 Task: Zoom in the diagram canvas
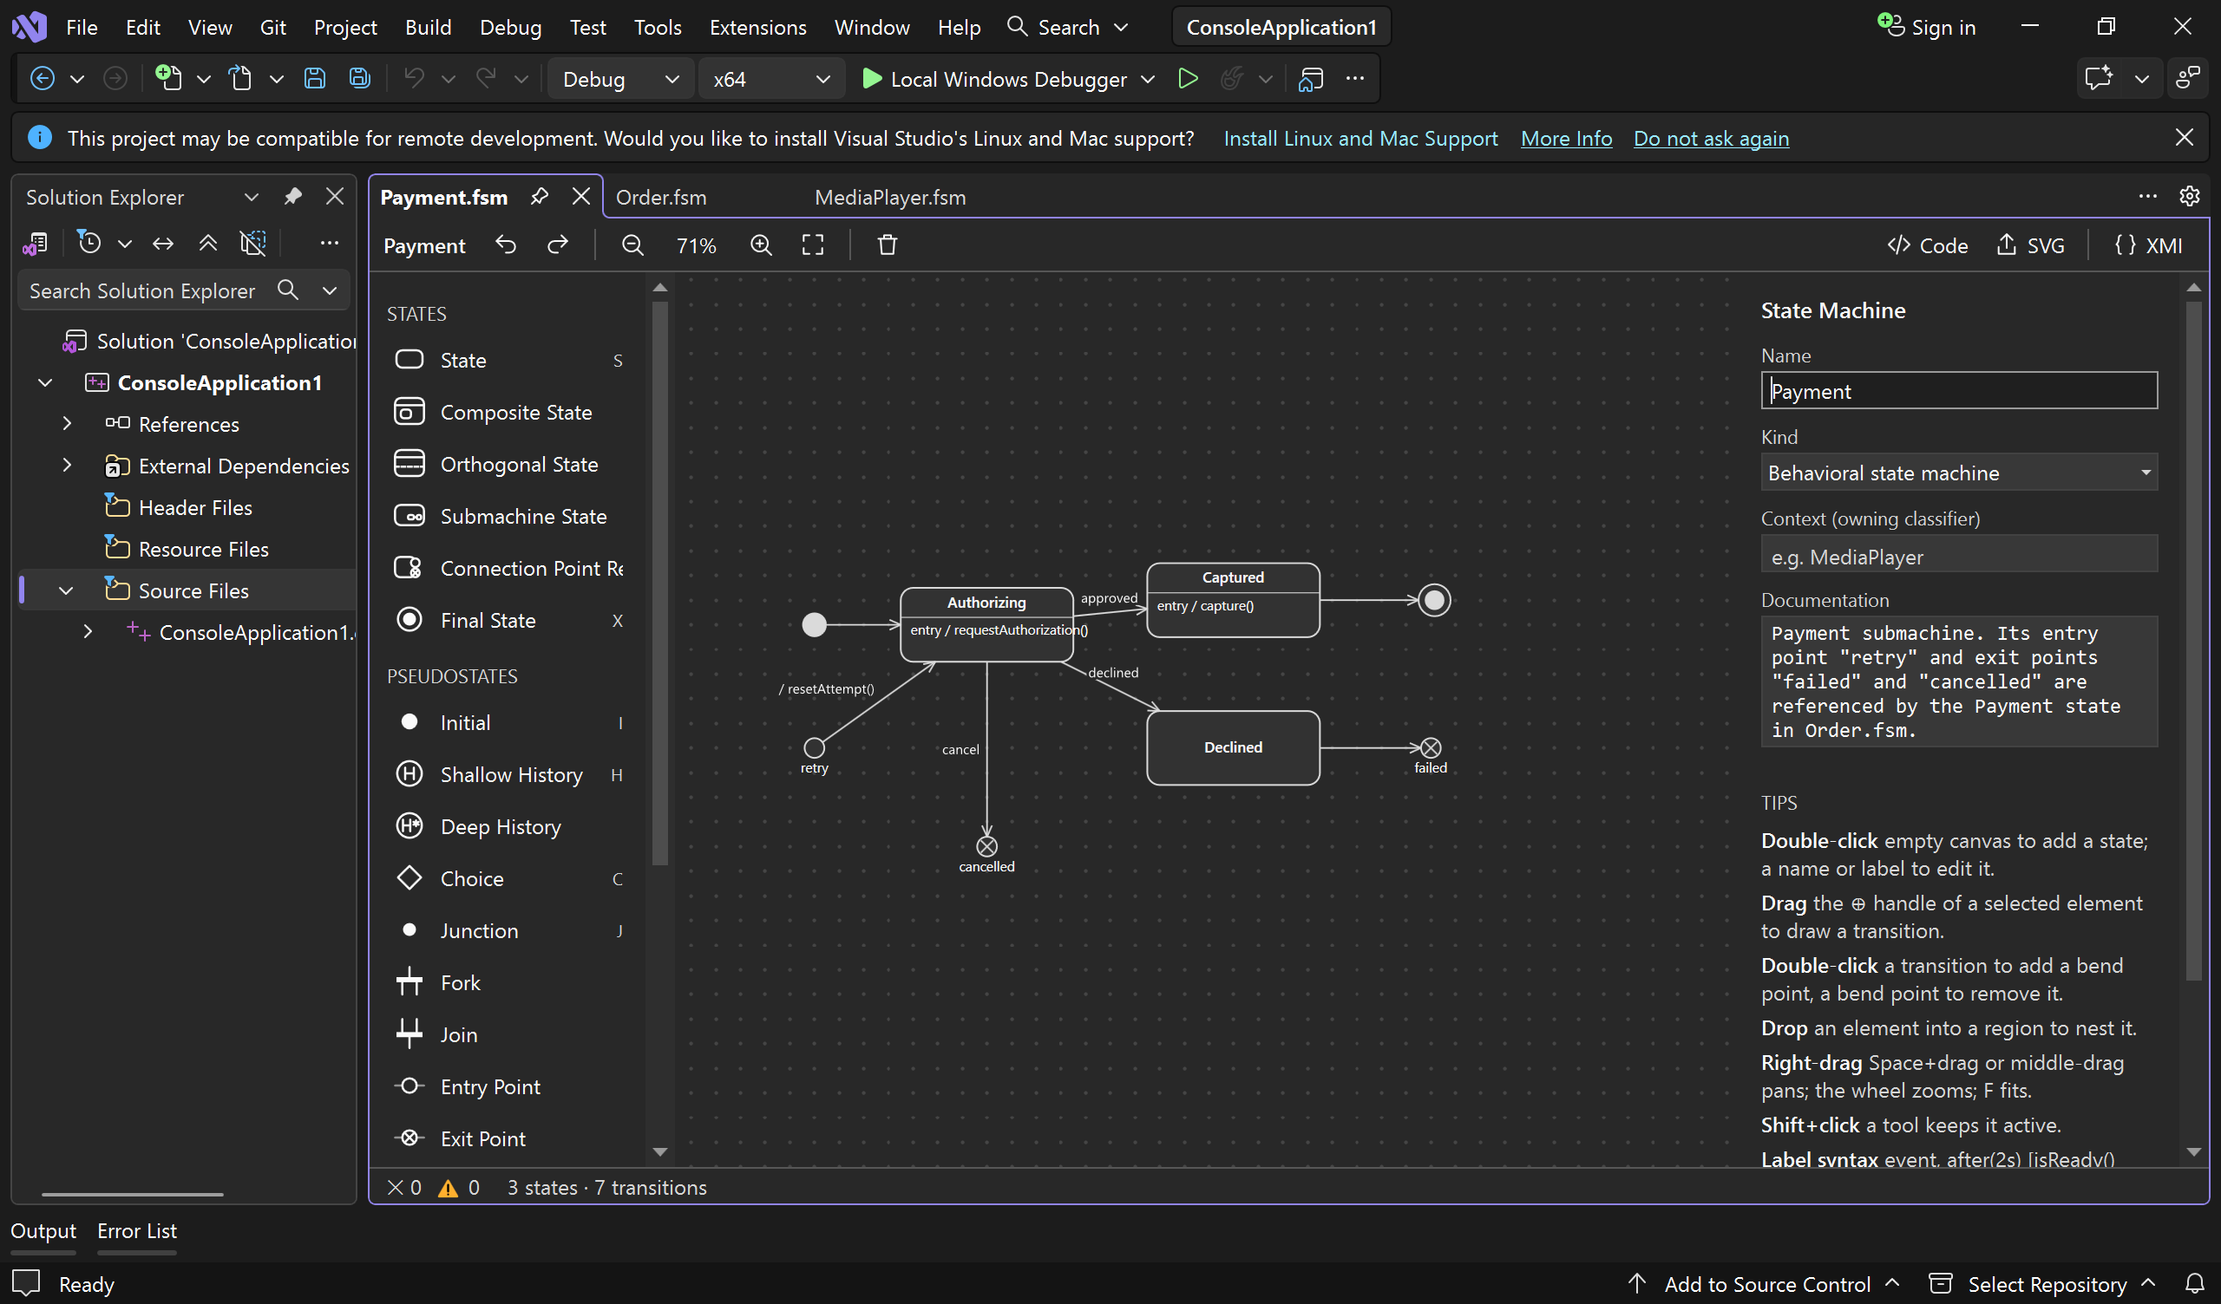tap(761, 245)
